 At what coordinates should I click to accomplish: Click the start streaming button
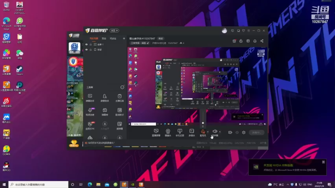(x=257, y=132)
